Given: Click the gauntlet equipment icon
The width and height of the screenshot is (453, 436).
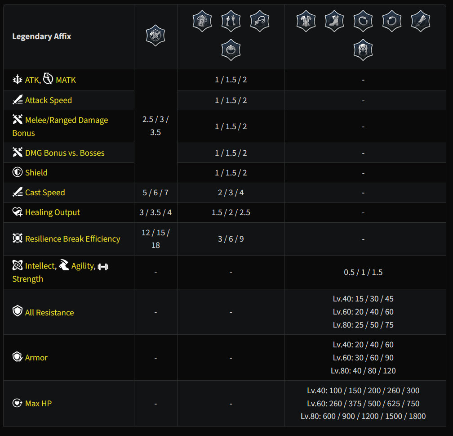Looking at the screenshot, I should pos(420,21).
